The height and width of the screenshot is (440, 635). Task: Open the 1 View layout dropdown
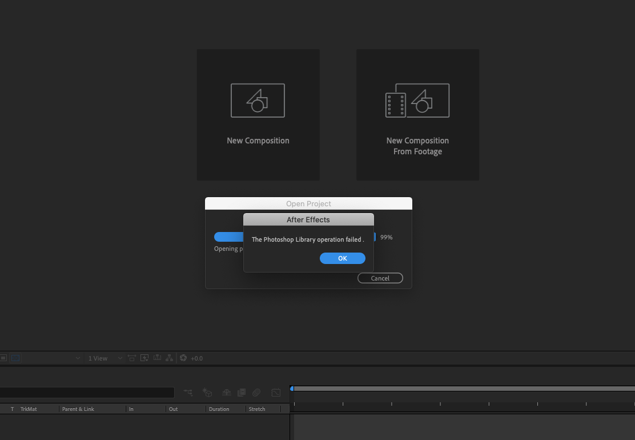tap(105, 358)
